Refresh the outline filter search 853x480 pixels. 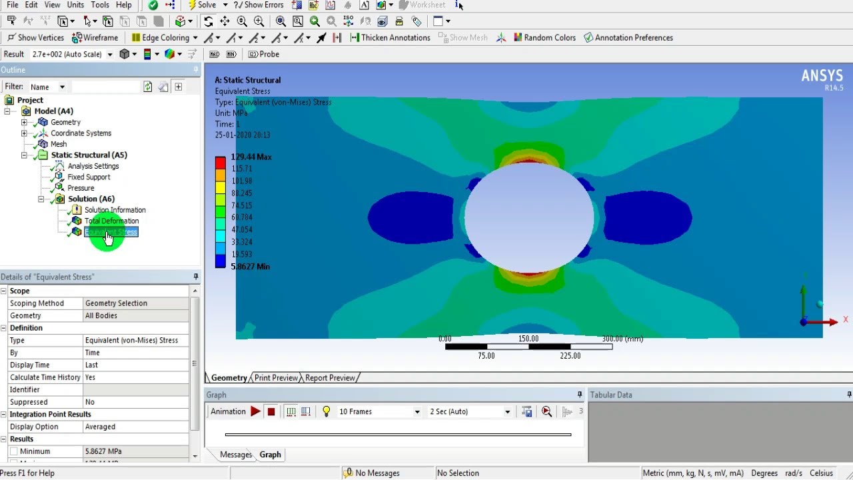pyautogui.click(x=148, y=87)
